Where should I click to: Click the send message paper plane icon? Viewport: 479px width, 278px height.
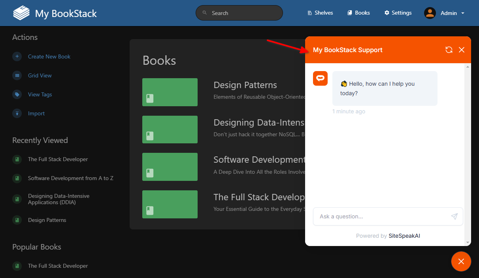[454, 216]
